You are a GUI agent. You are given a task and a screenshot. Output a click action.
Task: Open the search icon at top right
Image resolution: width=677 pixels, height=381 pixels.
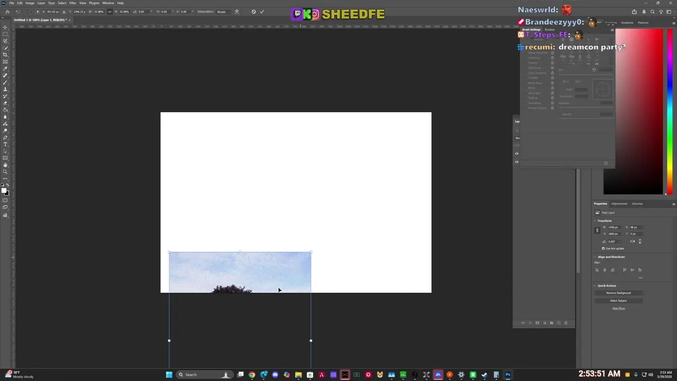[653, 12]
